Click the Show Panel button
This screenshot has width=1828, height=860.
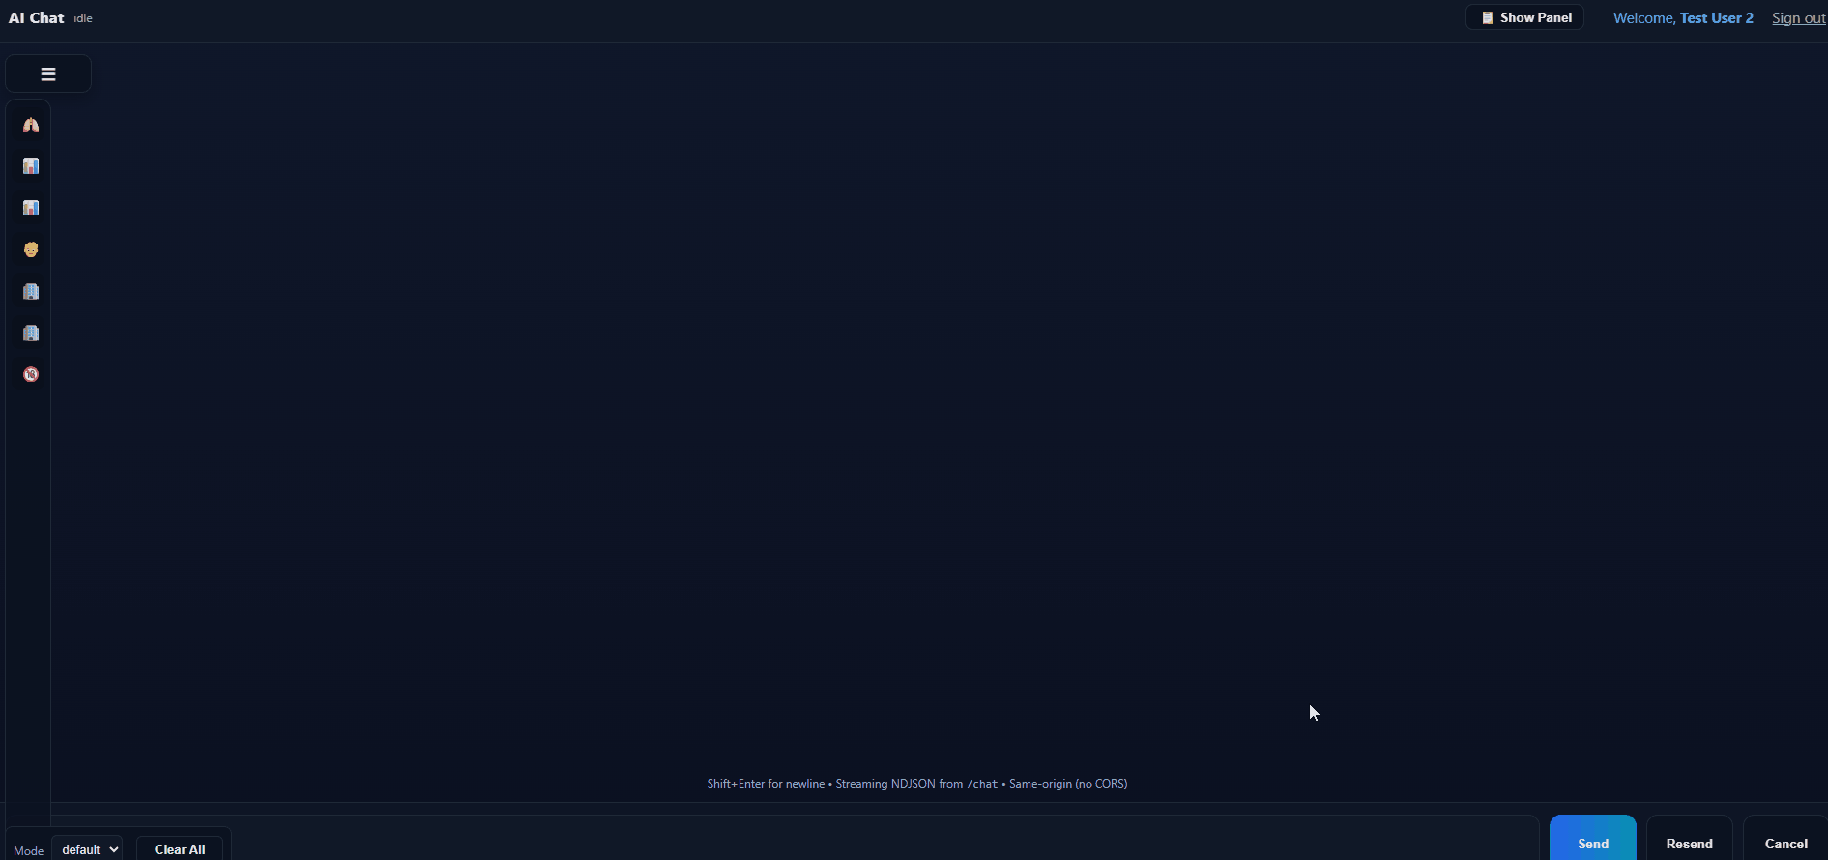click(1525, 17)
